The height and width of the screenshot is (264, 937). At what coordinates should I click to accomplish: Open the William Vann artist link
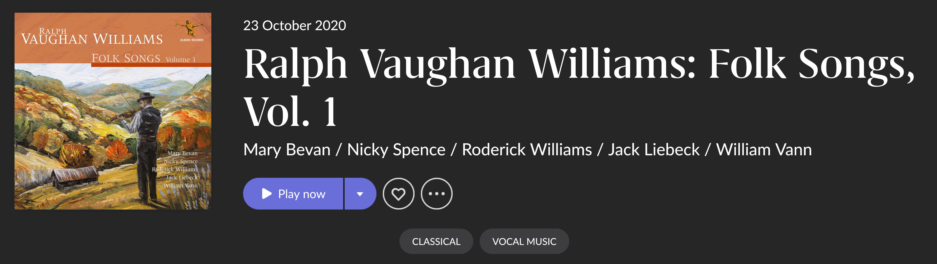click(764, 149)
